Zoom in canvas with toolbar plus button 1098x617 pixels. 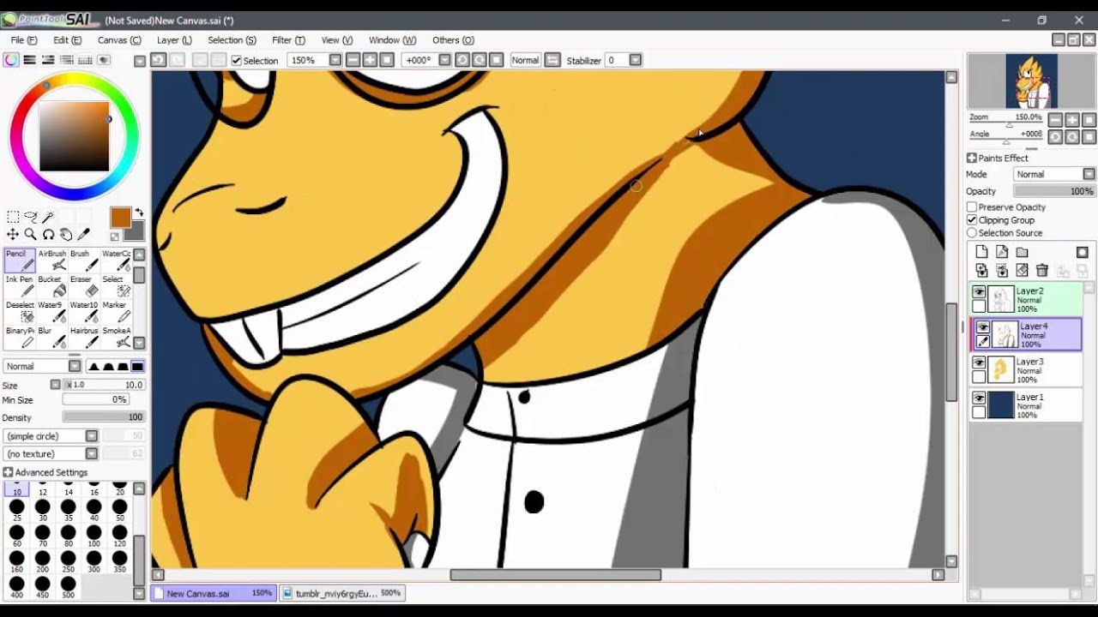[370, 60]
